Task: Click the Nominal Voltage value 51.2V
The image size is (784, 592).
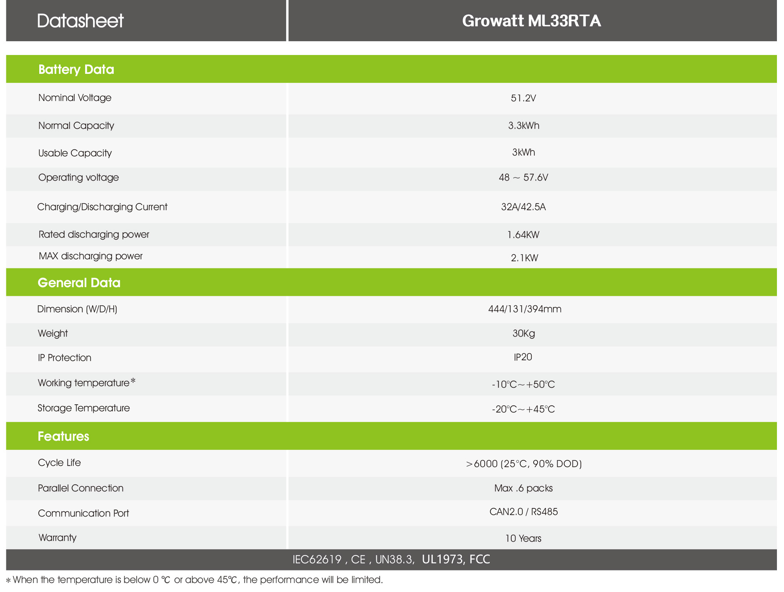Action: (523, 98)
